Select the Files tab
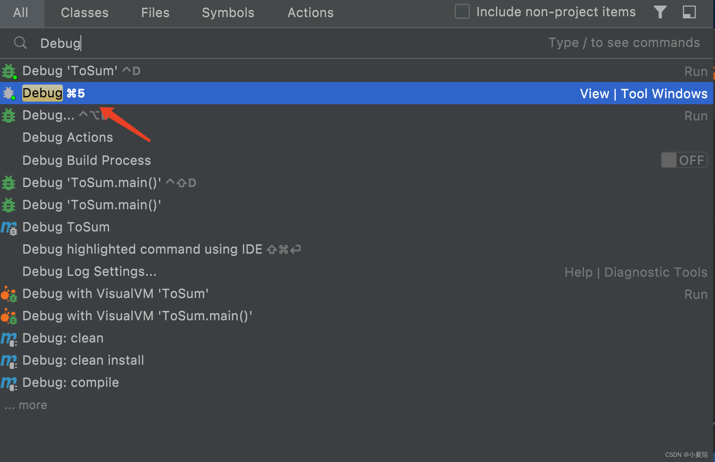This screenshot has width=715, height=462. point(155,13)
